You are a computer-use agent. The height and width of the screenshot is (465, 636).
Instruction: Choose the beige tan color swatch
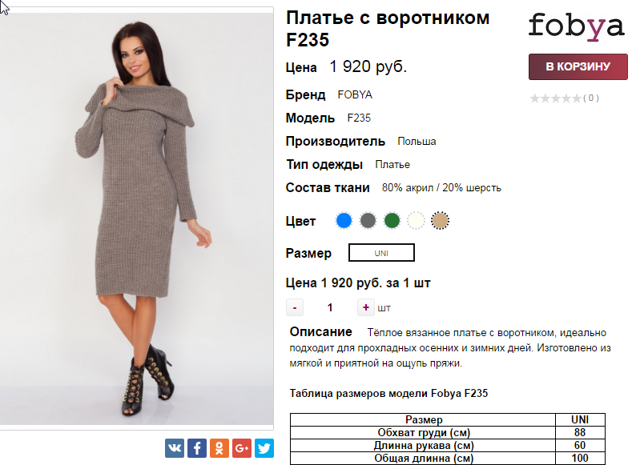[x=440, y=221]
